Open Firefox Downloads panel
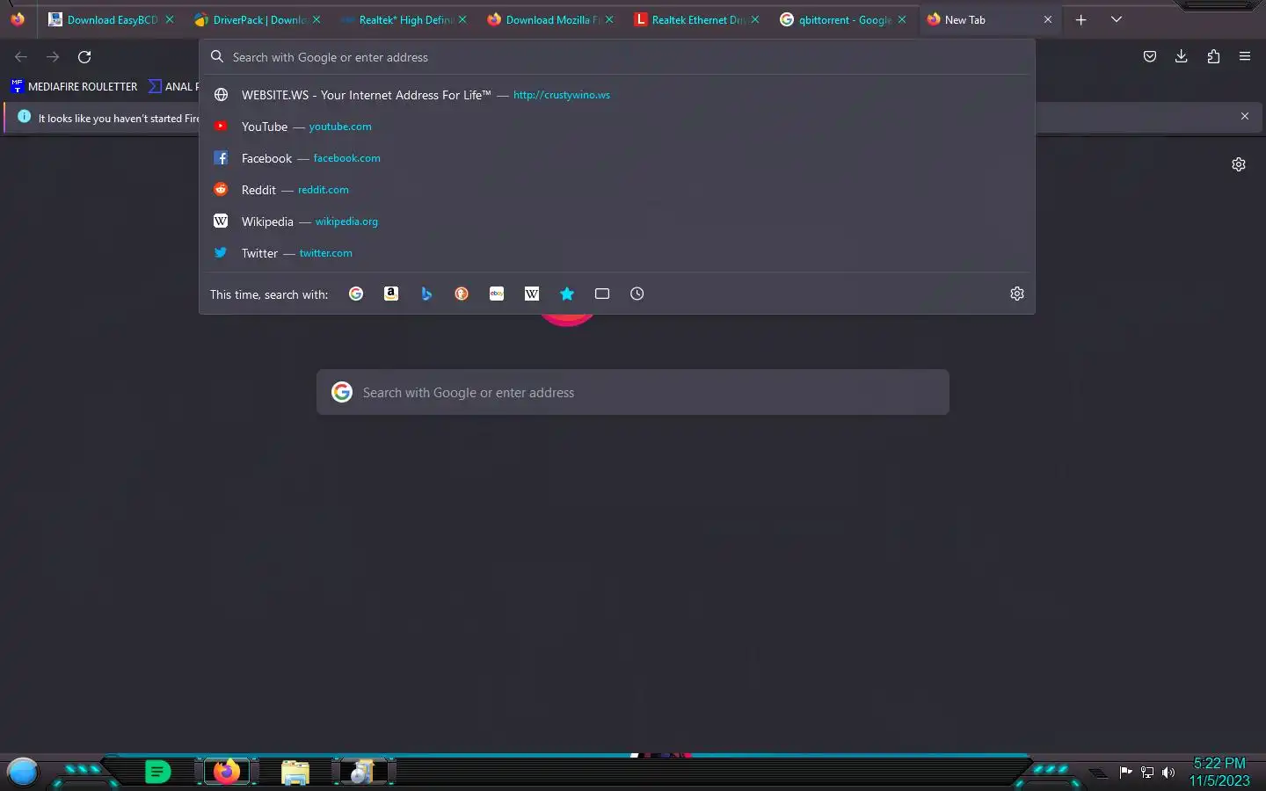1266x791 pixels. click(1182, 56)
